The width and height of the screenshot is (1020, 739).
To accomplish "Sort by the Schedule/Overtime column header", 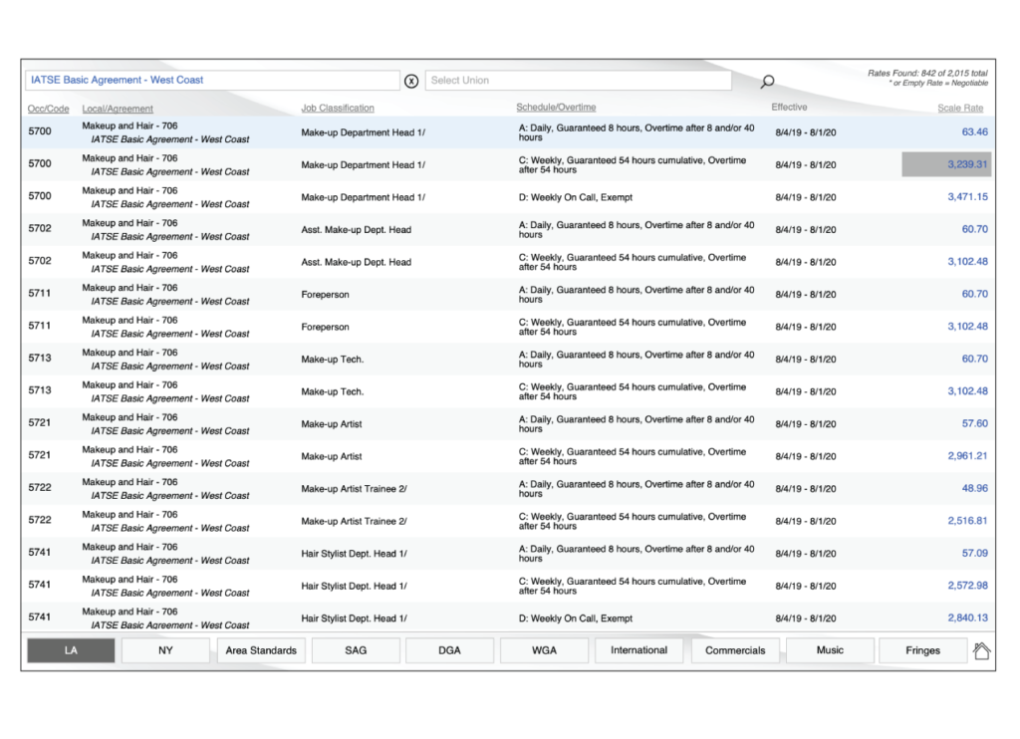I will 556,108.
